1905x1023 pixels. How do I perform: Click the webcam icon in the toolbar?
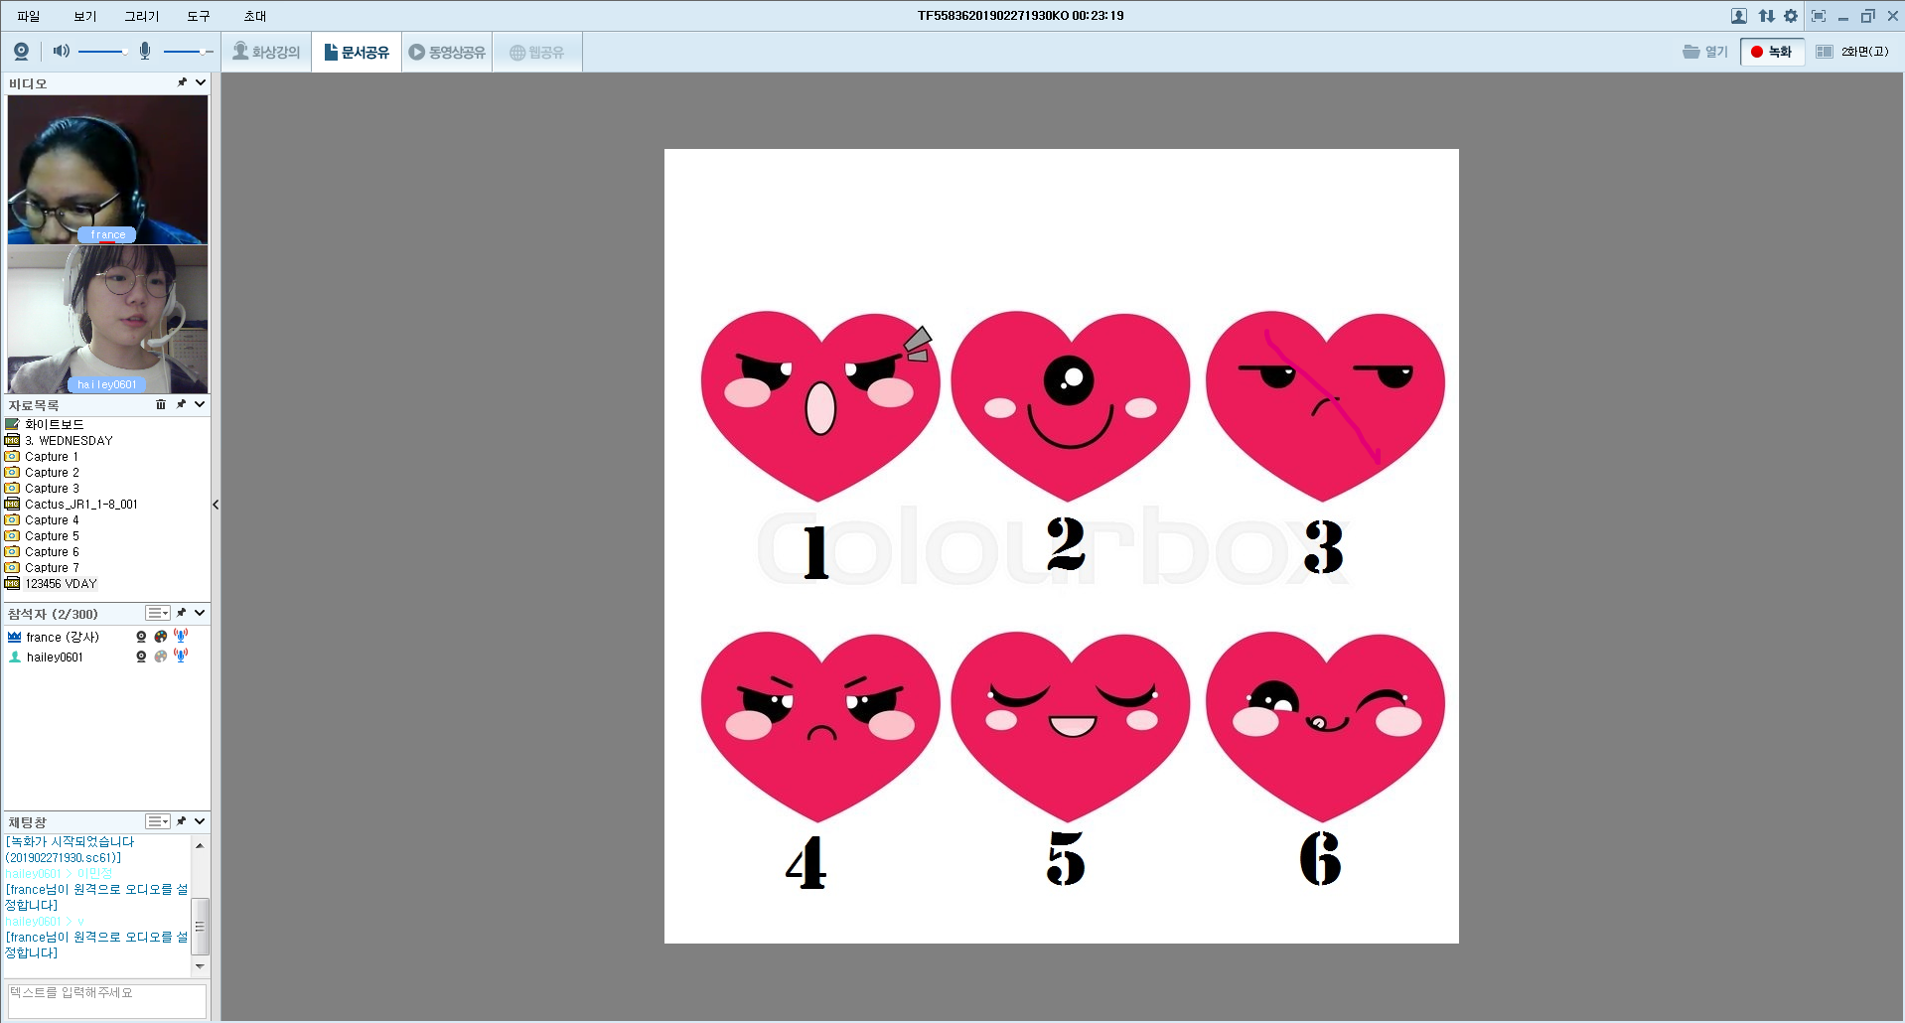click(x=21, y=52)
